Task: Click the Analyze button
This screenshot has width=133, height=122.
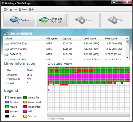Action: point(19,20)
